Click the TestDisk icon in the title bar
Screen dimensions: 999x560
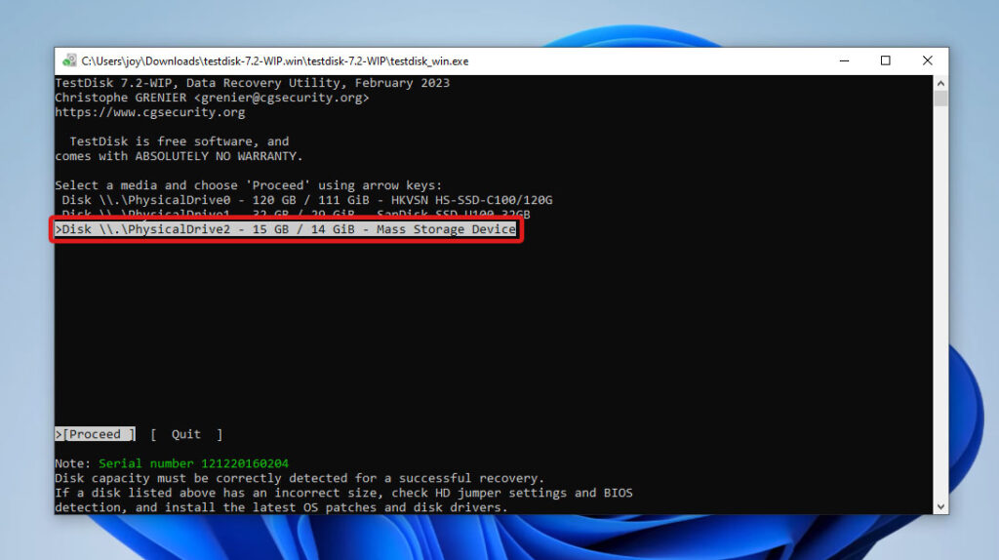point(69,60)
